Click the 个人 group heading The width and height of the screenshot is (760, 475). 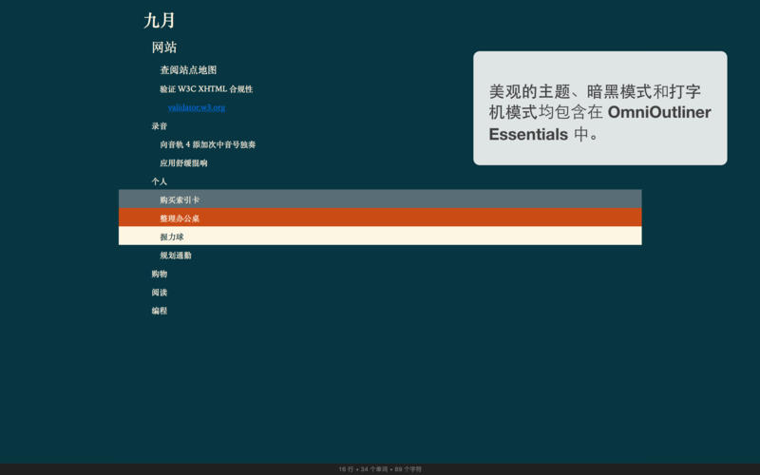coord(160,181)
